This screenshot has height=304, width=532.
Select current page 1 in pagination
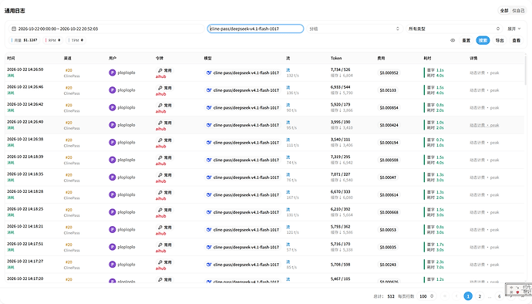click(468, 296)
